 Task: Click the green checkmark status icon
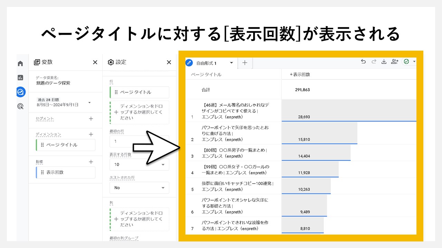[406, 61]
